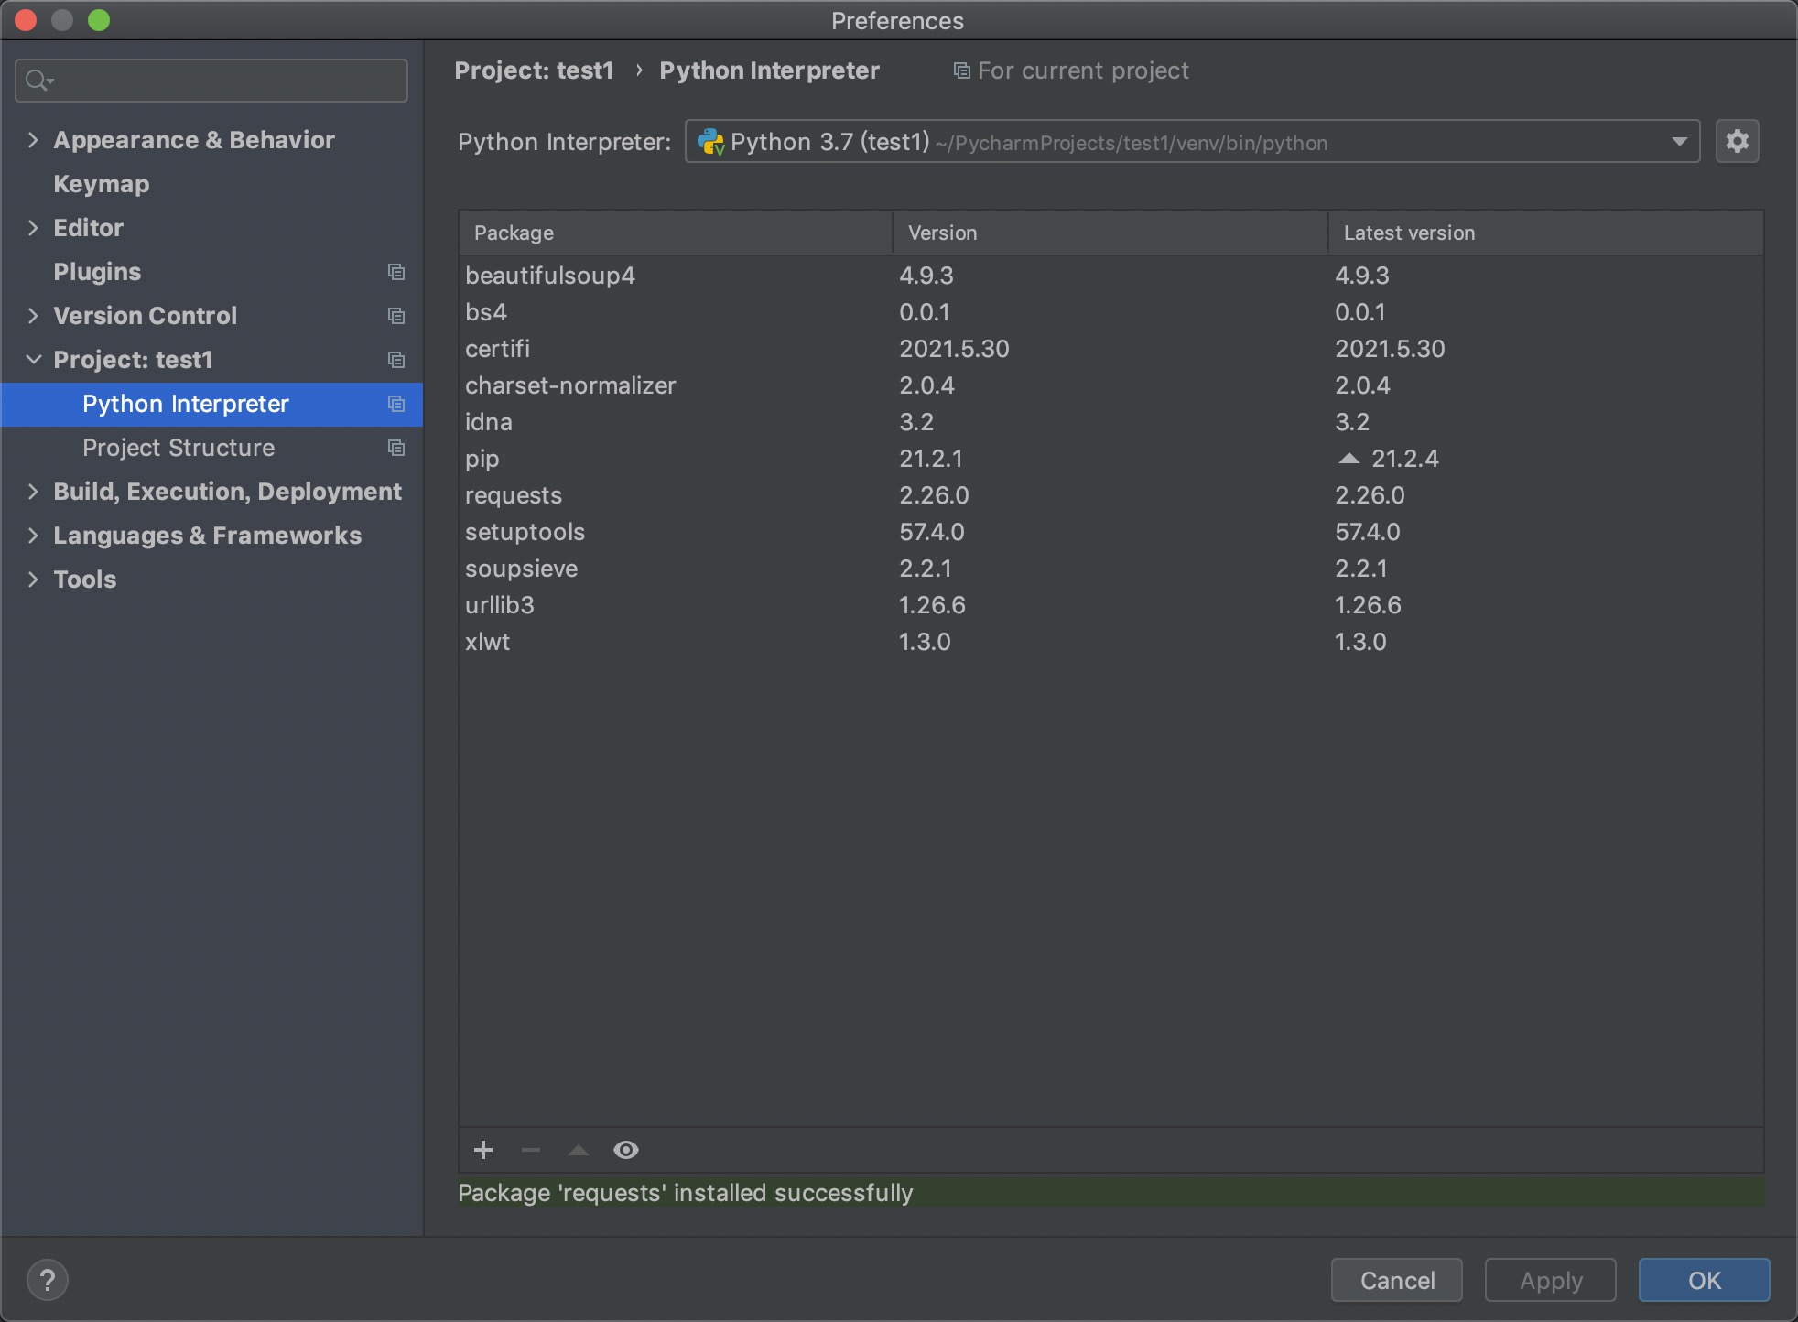Screen dimensions: 1798x1322
Task: Expand Build, Execution, Deployment section
Action: click(x=33, y=492)
